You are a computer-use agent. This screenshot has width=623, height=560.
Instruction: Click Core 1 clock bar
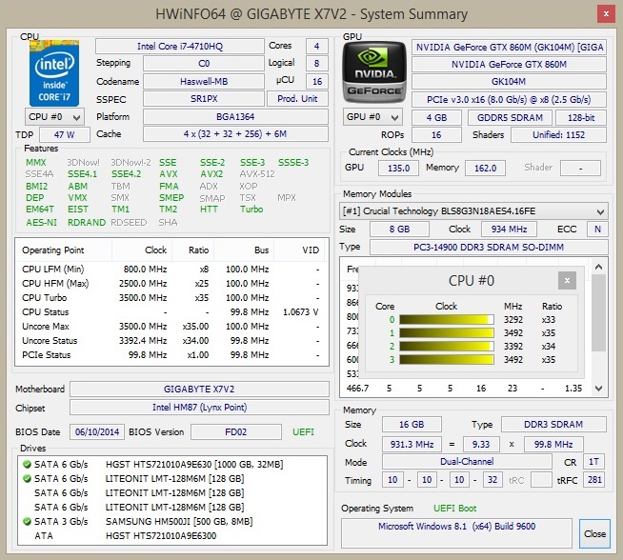(x=447, y=332)
